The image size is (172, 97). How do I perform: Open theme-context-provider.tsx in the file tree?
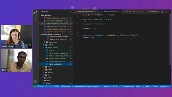click(56, 53)
